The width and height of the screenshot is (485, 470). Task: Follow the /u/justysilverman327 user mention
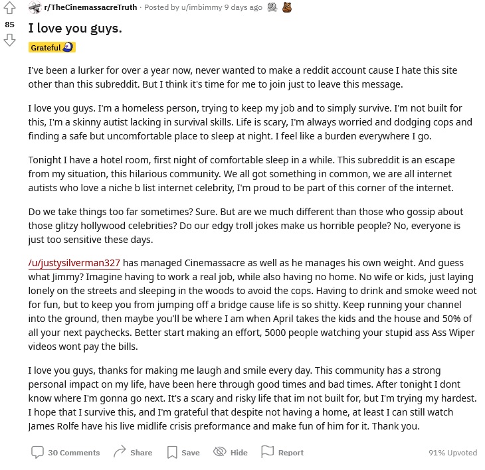[74, 263]
